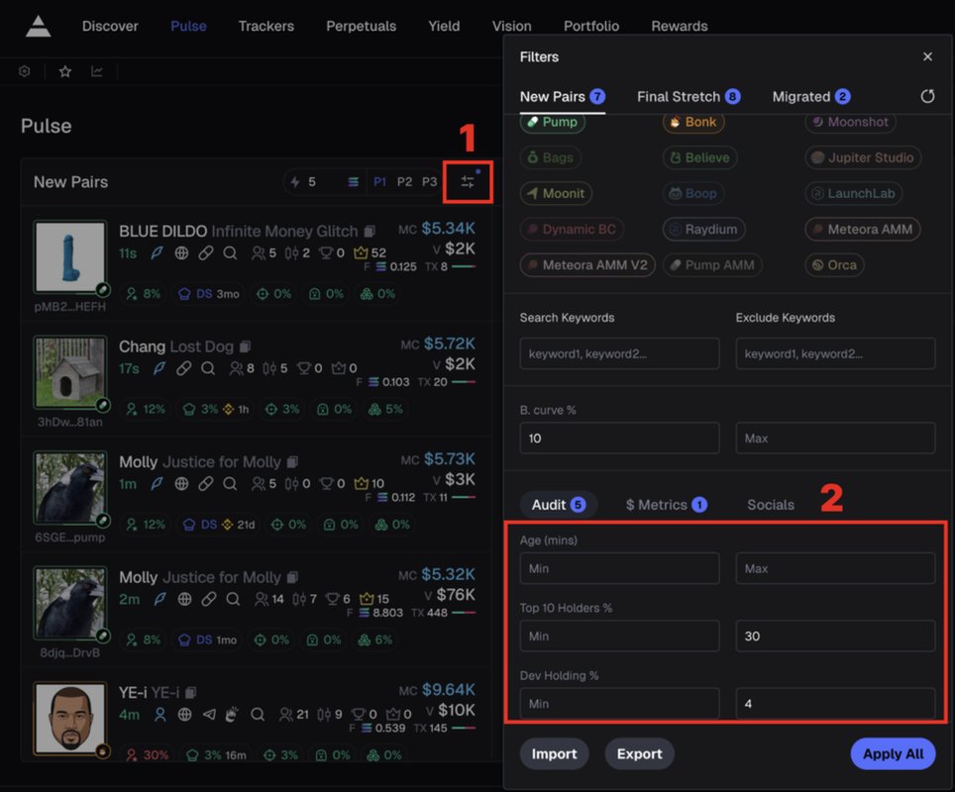Screen dimensions: 955x792
Task: Reset filters with circular arrow icon
Action: click(x=927, y=96)
